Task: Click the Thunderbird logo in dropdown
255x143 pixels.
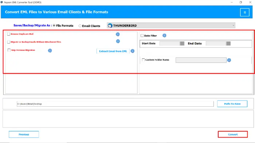Action: [x=110, y=26]
